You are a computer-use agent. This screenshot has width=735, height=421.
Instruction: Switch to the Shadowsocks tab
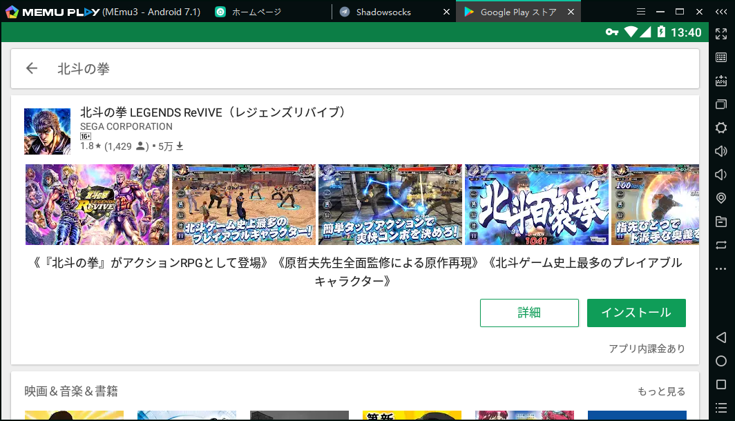click(383, 11)
